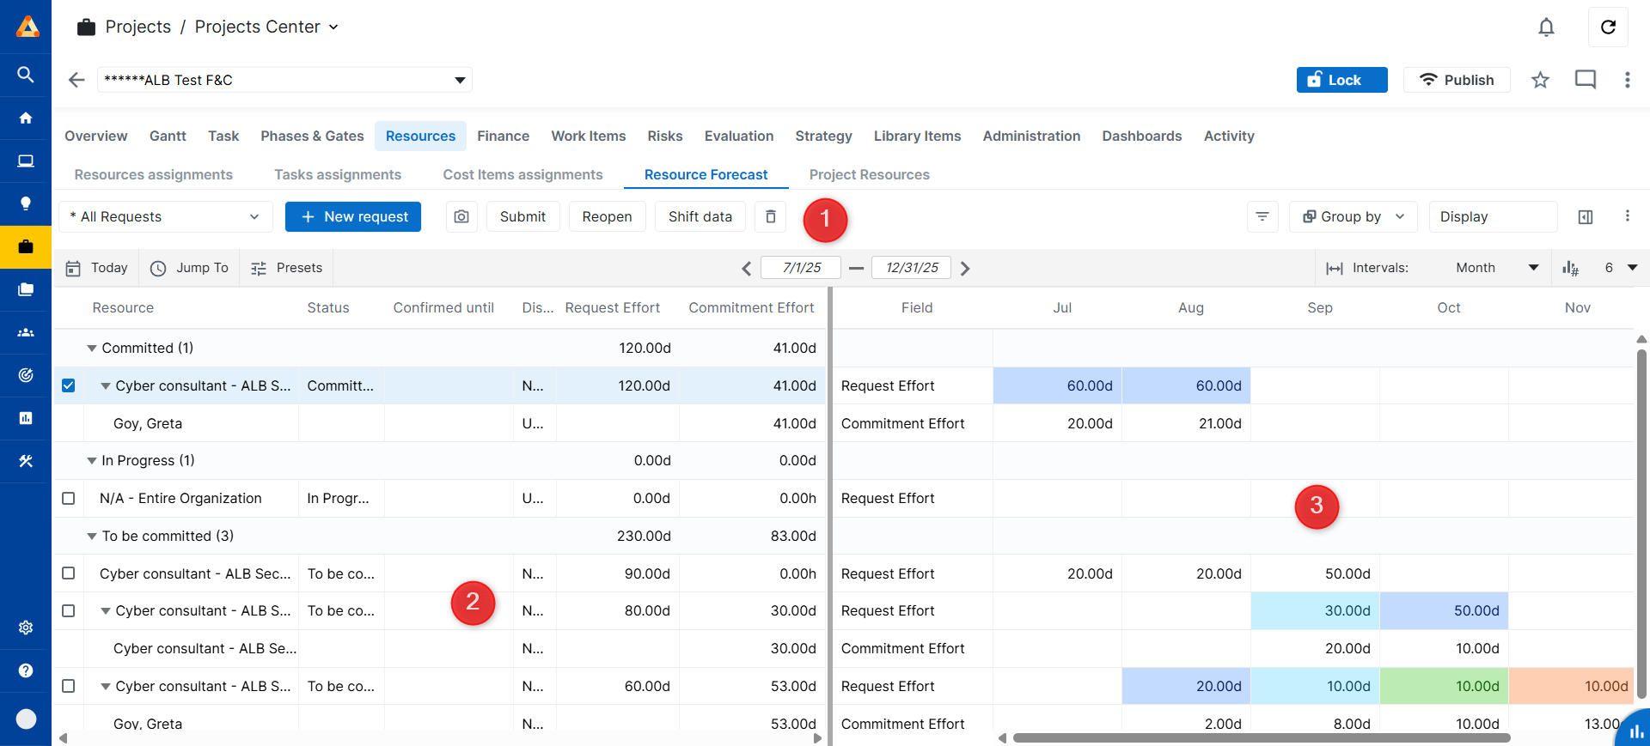Open search from the left sidebar
Image resolution: width=1650 pixels, height=746 pixels.
pos(26,75)
